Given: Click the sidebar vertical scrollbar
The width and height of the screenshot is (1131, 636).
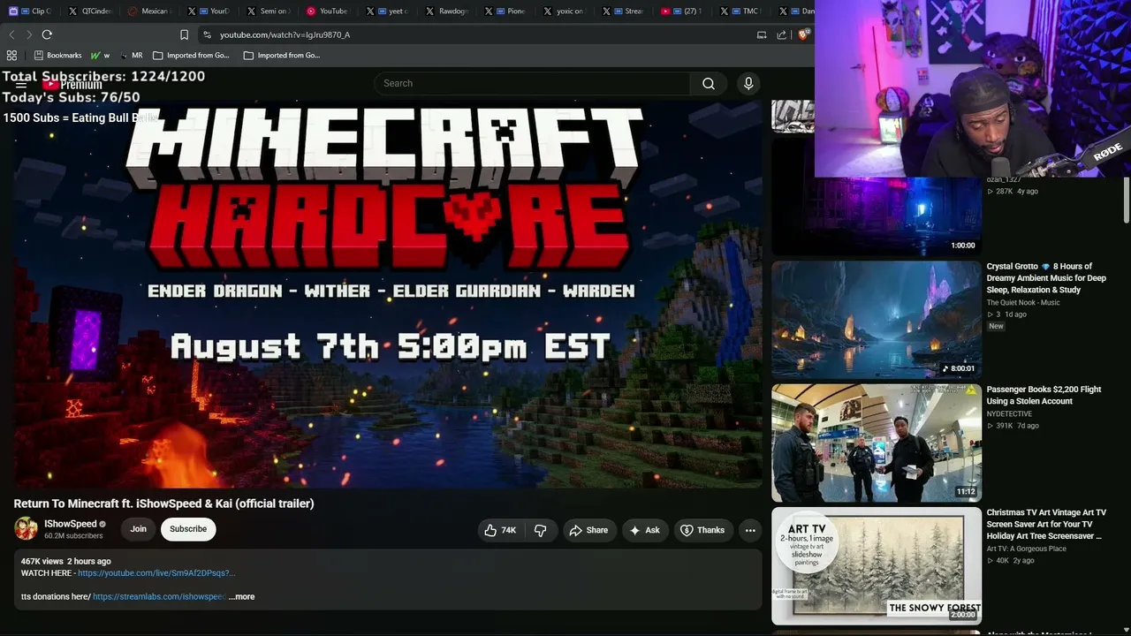Looking at the screenshot, I should (x=1127, y=200).
